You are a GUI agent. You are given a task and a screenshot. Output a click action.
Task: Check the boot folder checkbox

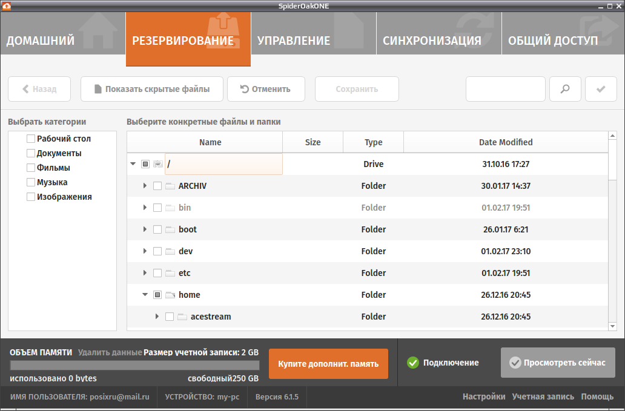point(157,229)
